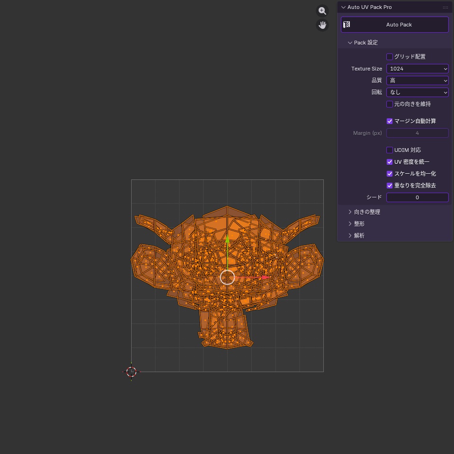Click the checkerboard icon on Auto Pack
The height and width of the screenshot is (454, 454).
tap(347, 25)
